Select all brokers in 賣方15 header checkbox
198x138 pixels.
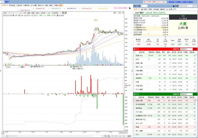pos(134,97)
